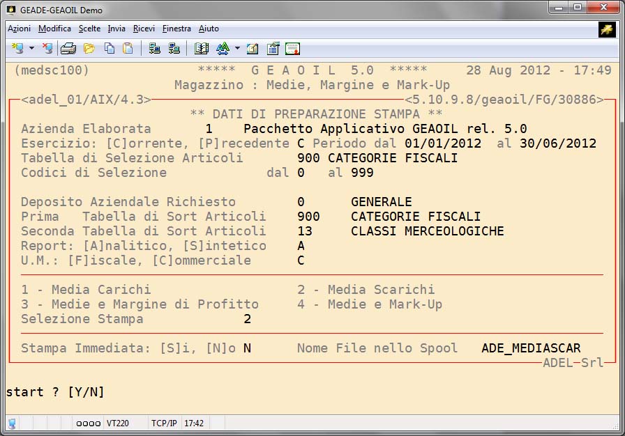Screen dimensions: 625x436
Task: Click the Selezione Stampa value field
Action: click(247, 319)
